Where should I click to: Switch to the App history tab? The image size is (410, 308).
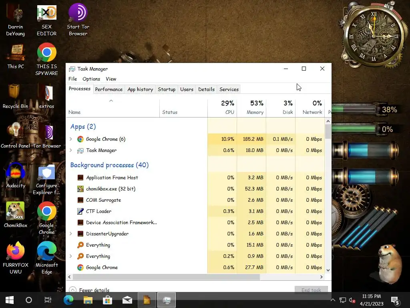[140, 89]
